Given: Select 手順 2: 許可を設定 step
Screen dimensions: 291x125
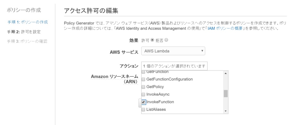Looking at the screenshot, I should pyautogui.click(x=24, y=32).
